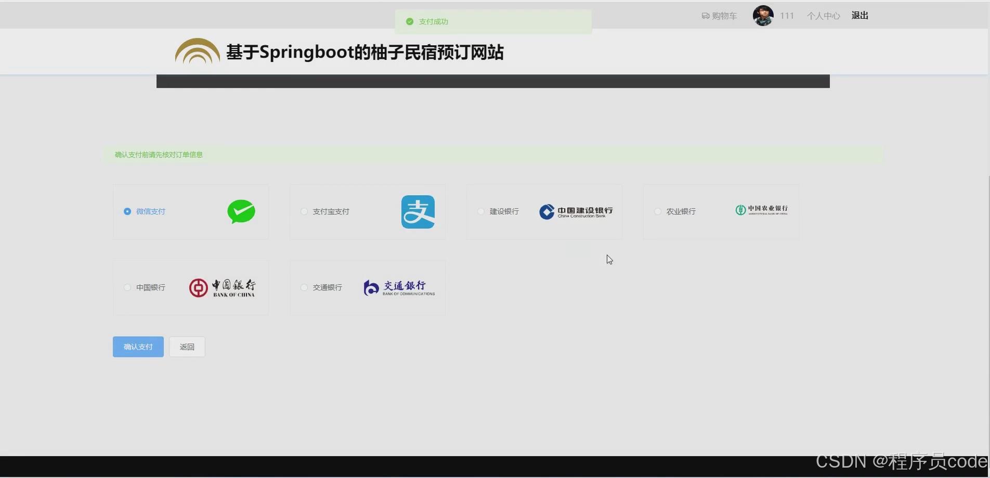Click the Bank of China red logo
The image size is (990, 478).
(x=223, y=287)
